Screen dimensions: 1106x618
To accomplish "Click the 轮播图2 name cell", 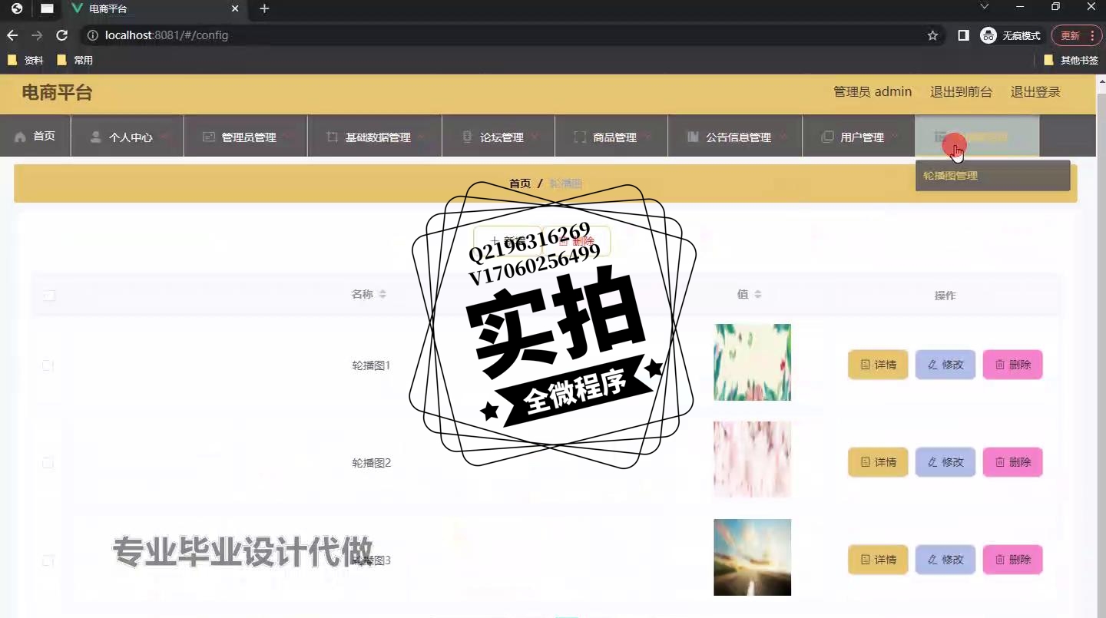I will pos(371,463).
